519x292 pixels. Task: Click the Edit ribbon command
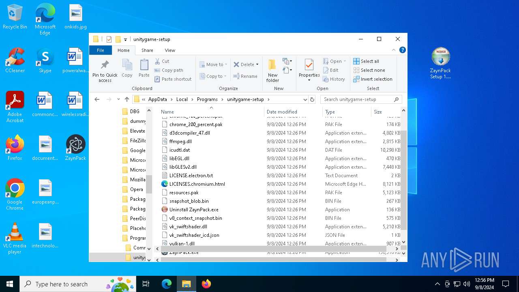point(330,70)
